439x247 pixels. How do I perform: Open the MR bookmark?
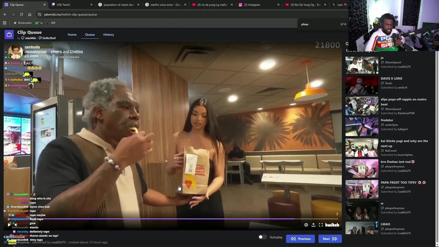click(51, 23)
